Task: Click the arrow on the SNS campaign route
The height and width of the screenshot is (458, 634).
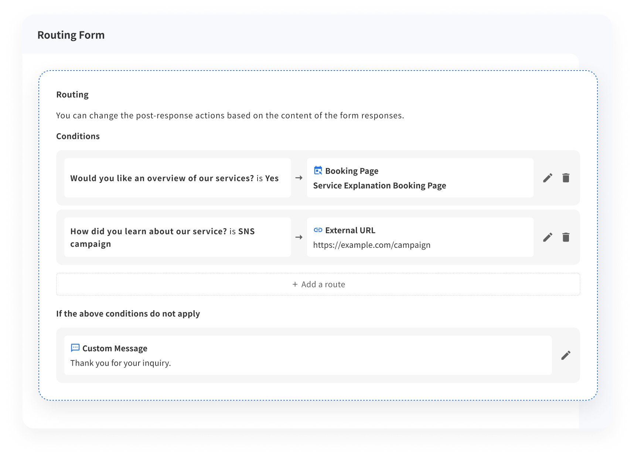Action: pos(299,237)
